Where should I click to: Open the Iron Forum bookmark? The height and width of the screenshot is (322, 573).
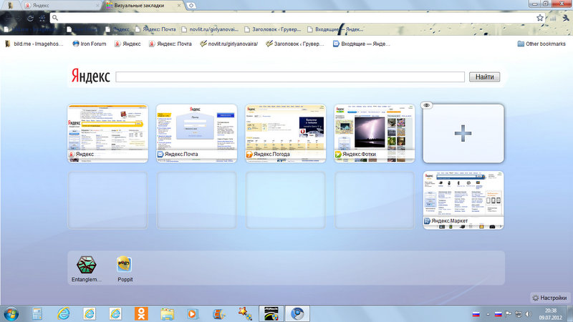point(89,44)
